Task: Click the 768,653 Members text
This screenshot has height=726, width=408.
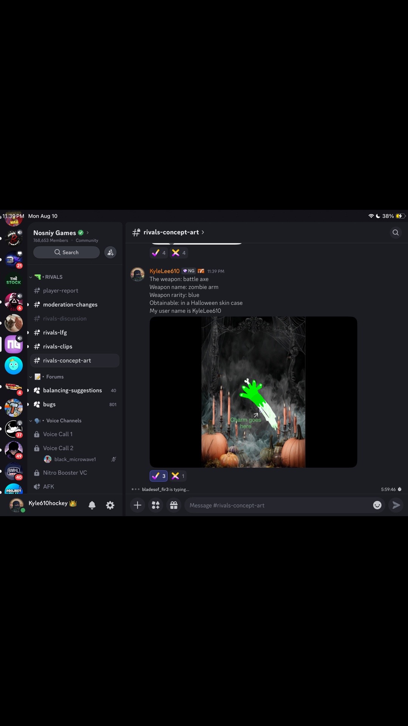Action: pyautogui.click(x=51, y=240)
